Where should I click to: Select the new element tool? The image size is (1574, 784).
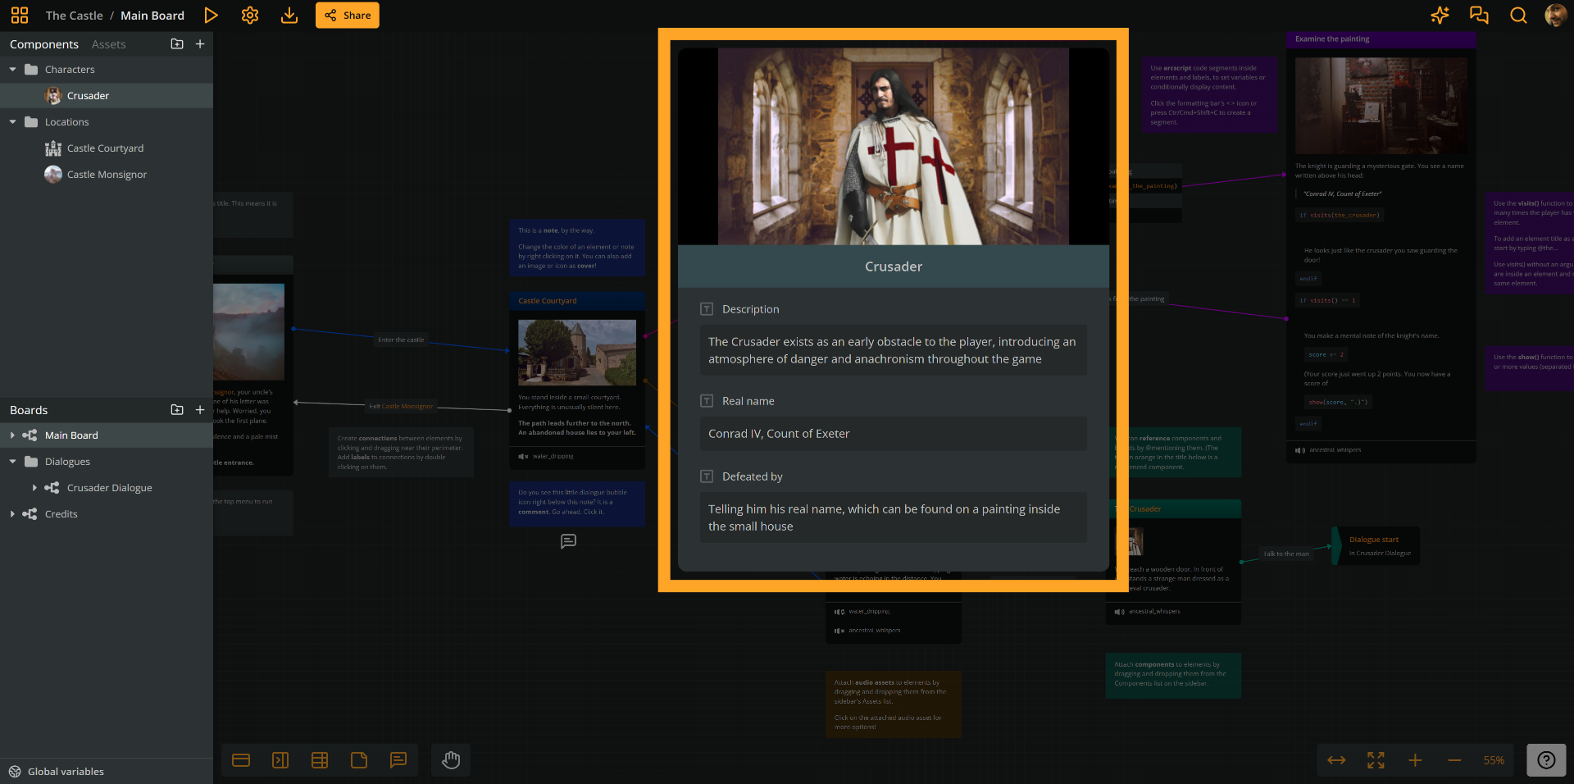pos(241,760)
